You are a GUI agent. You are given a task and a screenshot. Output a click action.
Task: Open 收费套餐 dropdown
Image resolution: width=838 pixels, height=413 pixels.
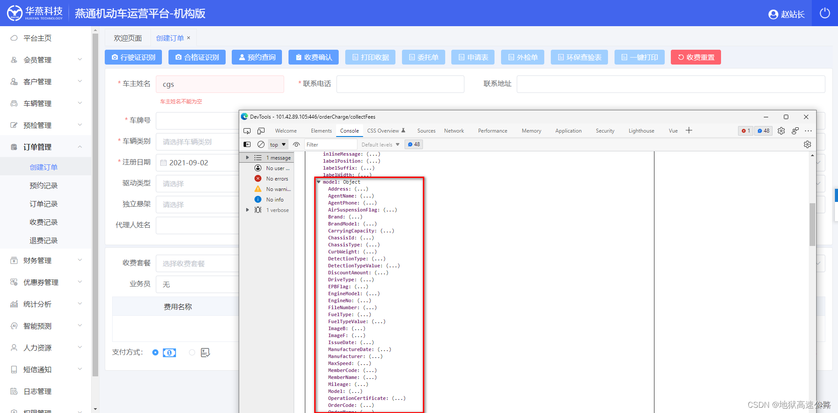point(197,263)
